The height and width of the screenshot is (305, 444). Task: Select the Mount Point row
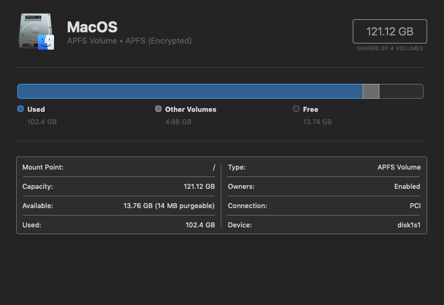(119, 167)
